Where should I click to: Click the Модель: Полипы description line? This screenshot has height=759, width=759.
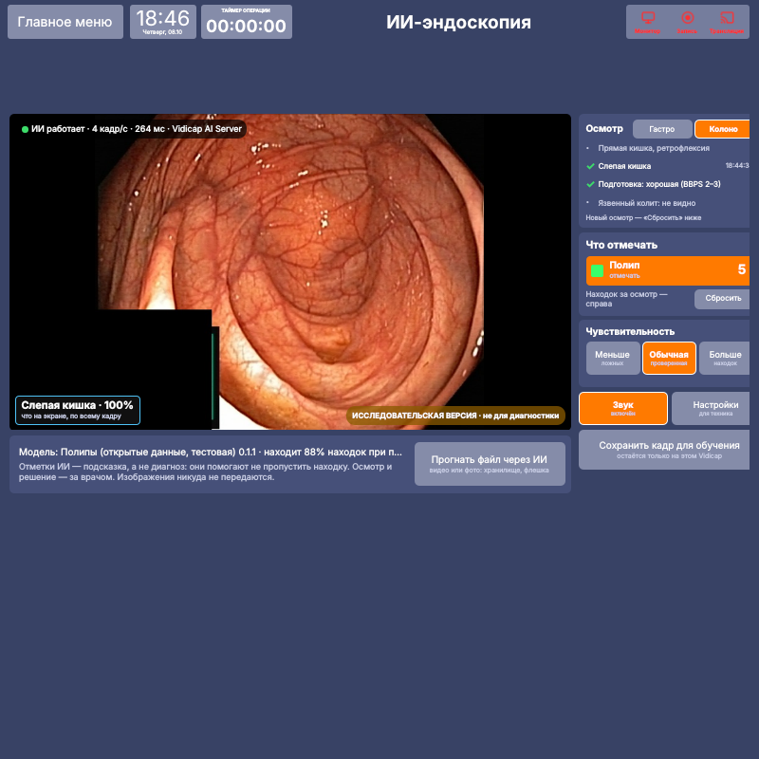[x=211, y=453]
